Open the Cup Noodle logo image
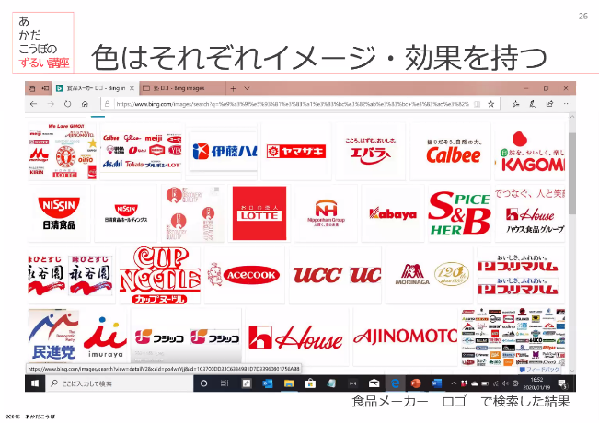The image size is (599, 423). click(x=160, y=275)
